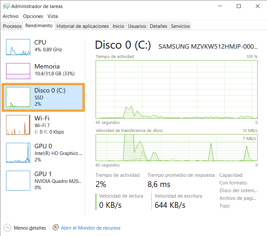Click the GPU 1 empty graph thumbnail
This screenshot has width=267, height=236.
(18, 181)
